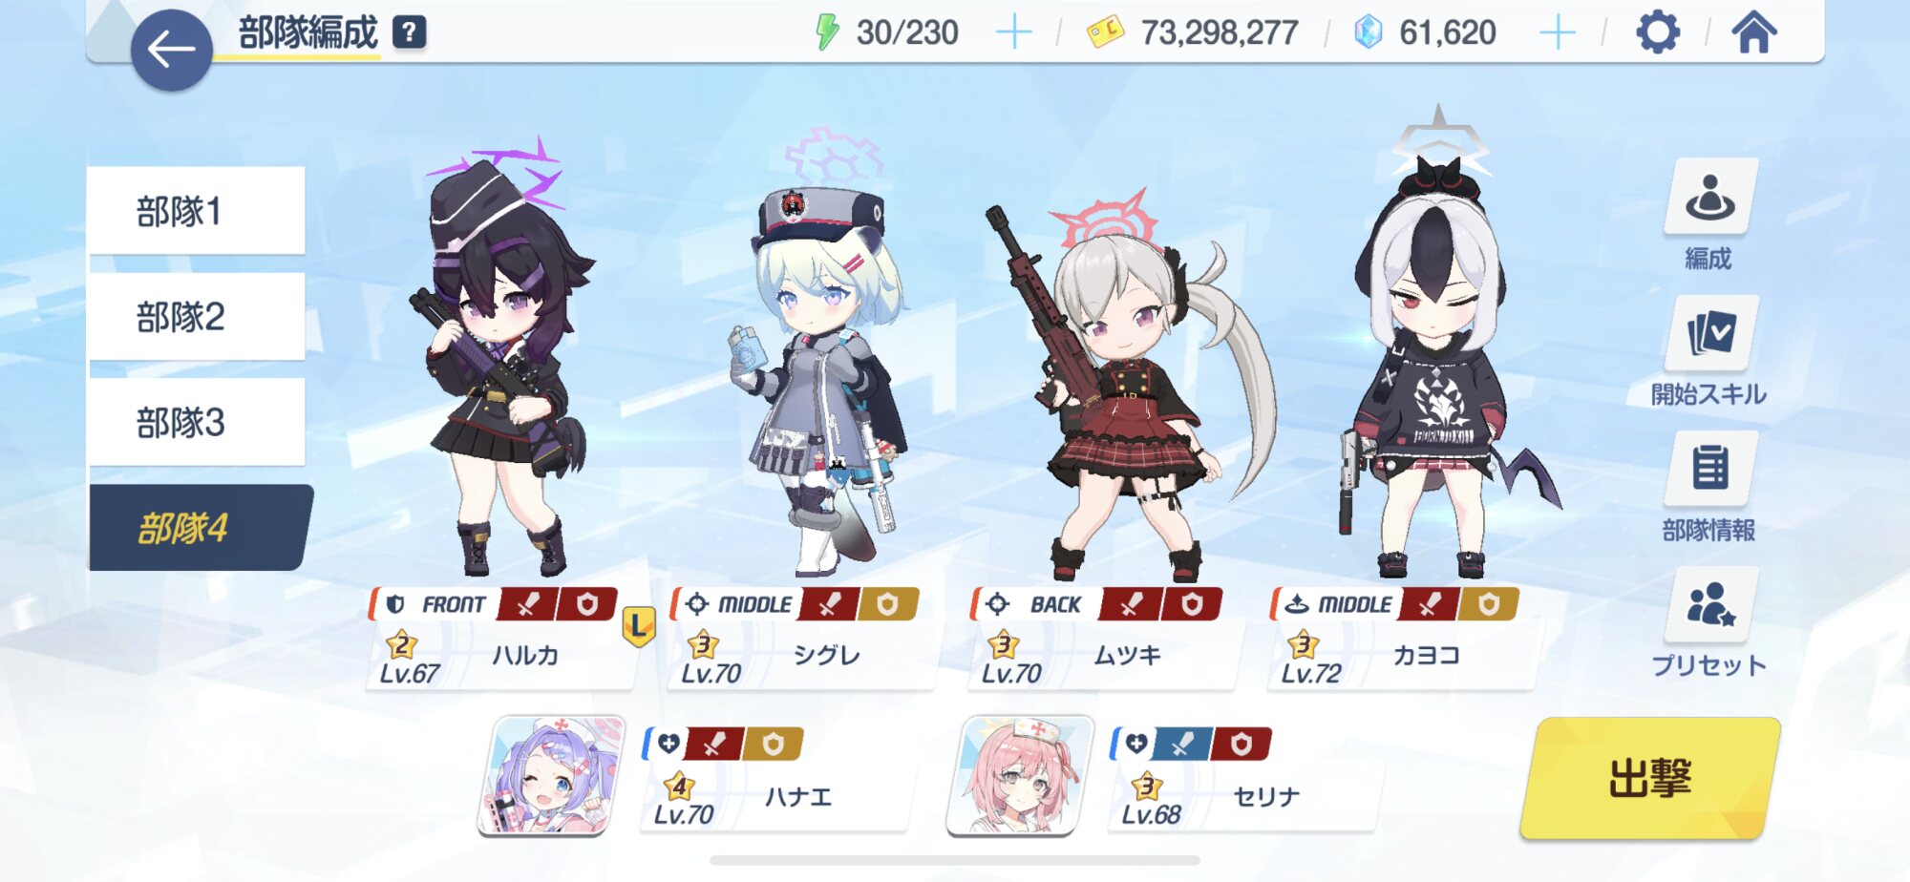Go back using the arrow button

(171, 50)
